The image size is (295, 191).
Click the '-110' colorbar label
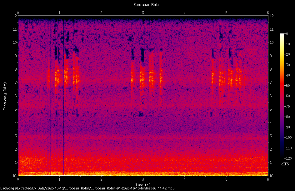click(288, 148)
